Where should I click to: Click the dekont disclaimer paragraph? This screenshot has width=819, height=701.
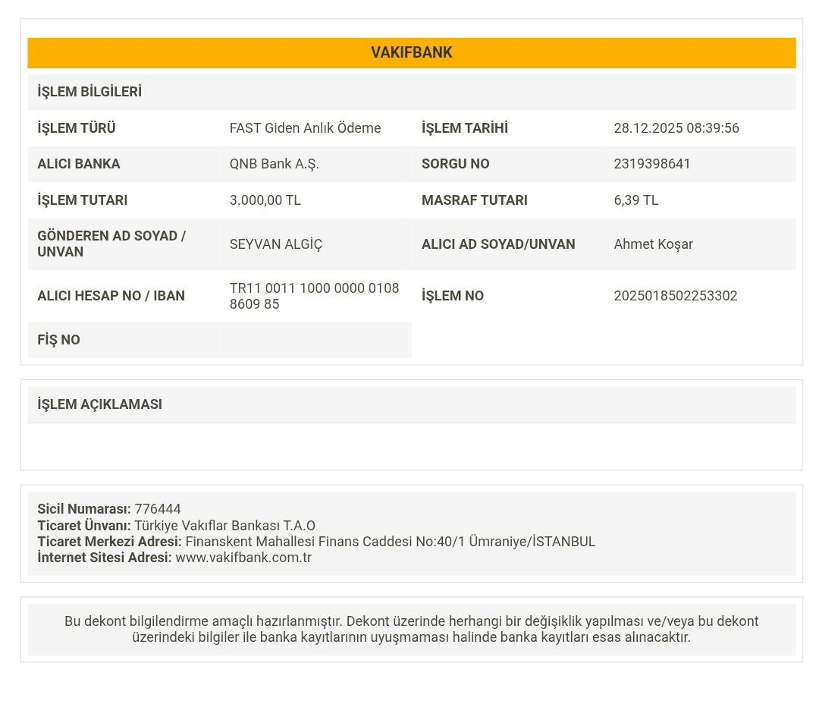click(x=412, y=630)
